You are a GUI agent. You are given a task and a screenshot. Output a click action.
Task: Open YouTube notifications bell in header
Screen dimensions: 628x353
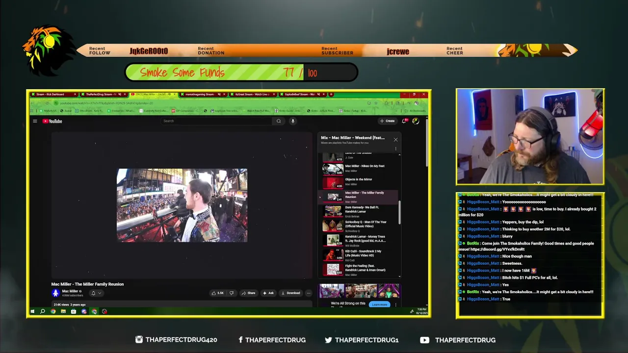404,121
